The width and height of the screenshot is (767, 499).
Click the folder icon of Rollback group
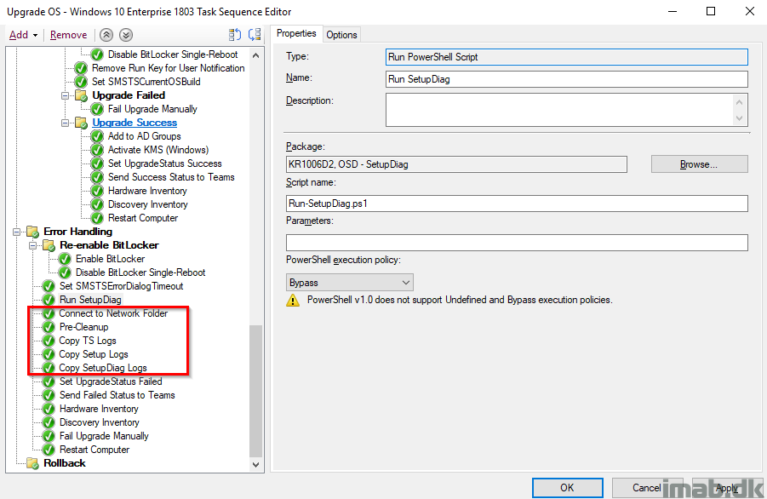tap(32, 462)
